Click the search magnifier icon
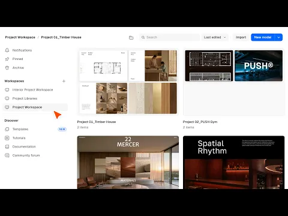 click(143, 37)
